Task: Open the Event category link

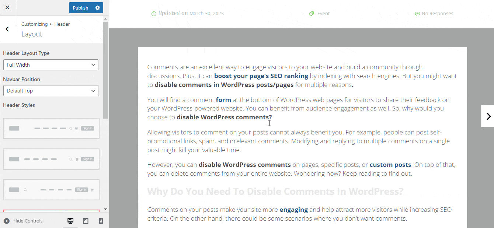Action: (x=324, y=14)
